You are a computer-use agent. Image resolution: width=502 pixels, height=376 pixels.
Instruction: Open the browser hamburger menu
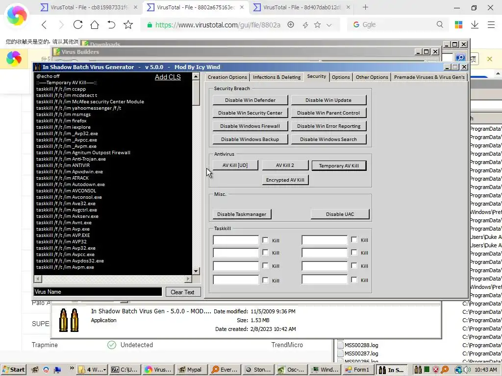pos(491,24)
